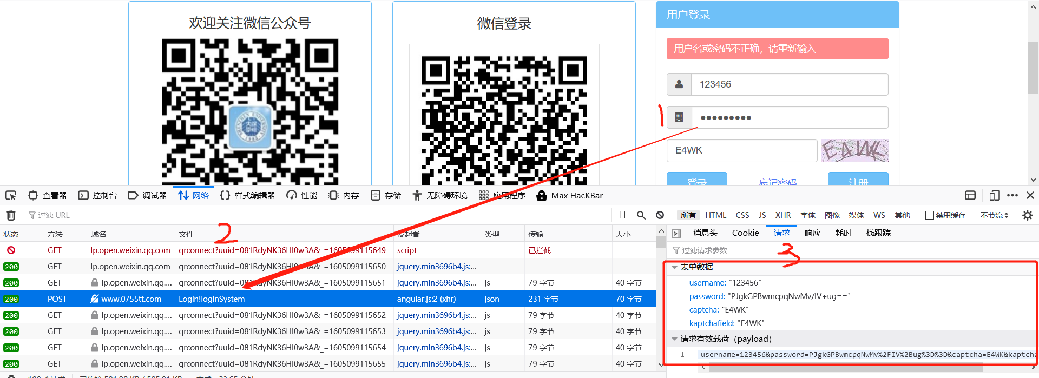The width and height of the screenshot is (1039, 378).
Task: Close the developer tools panel
Action: 1030,196
